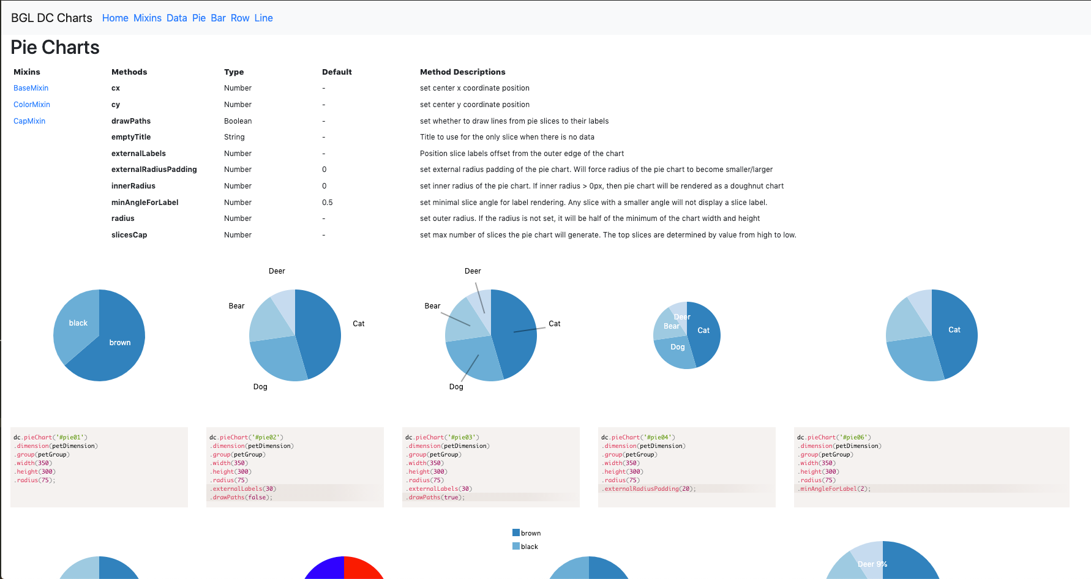Click the externalRadiusPadding(20) code line
The image size is (1091, 579).
coord(648,489)
